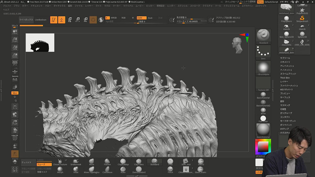This screenshot has height=177, width=315.
Task: Click DefaultZScript button
Action: (x=271, y=2)
